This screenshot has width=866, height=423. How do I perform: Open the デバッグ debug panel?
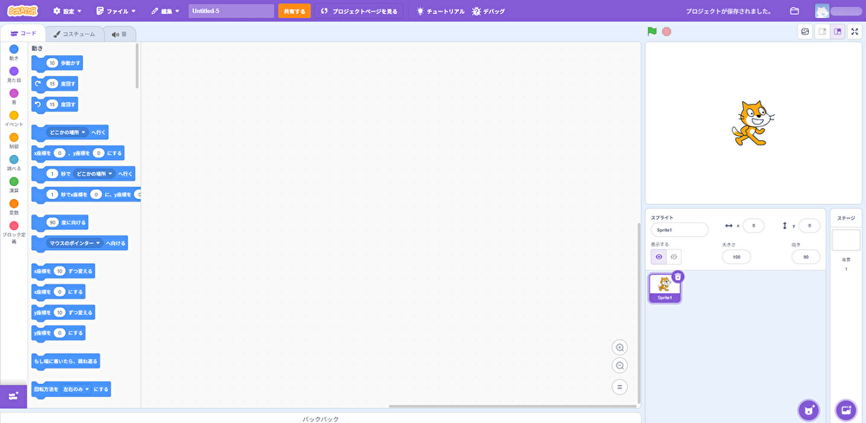pos(488,11)
